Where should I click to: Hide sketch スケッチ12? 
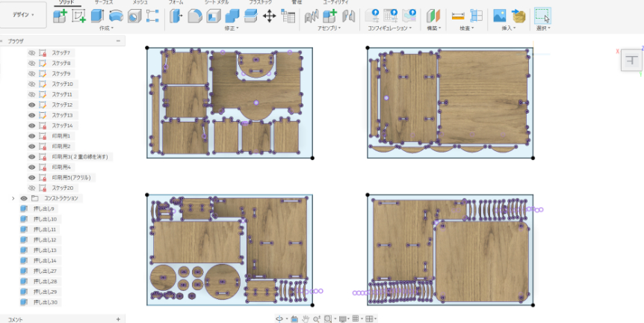31,105
